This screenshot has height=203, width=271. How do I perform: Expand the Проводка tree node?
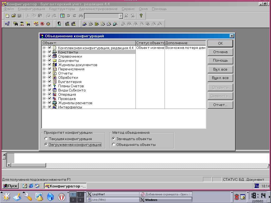pyautogui.click(x=44, y=98)
